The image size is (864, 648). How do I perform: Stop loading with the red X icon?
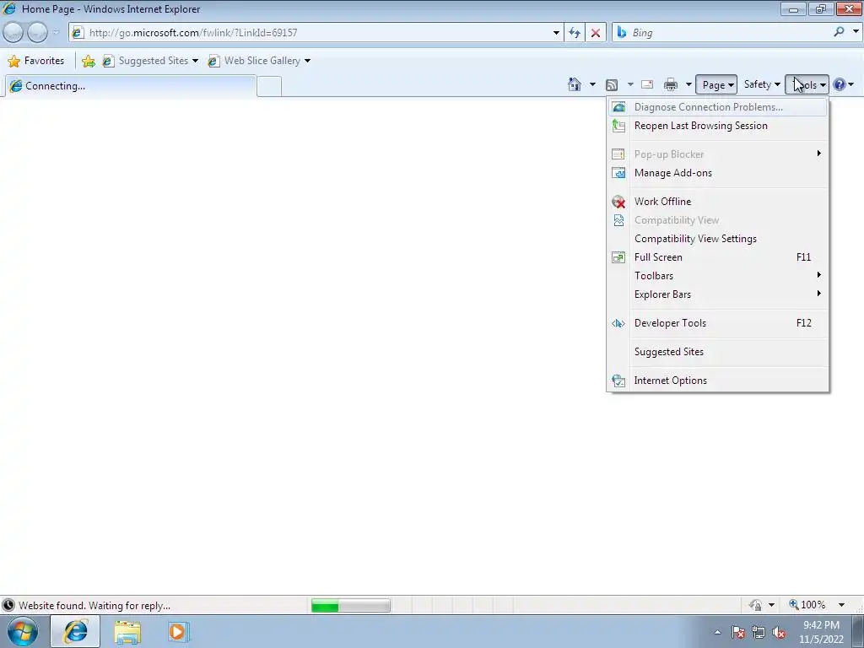coord(596,33)
